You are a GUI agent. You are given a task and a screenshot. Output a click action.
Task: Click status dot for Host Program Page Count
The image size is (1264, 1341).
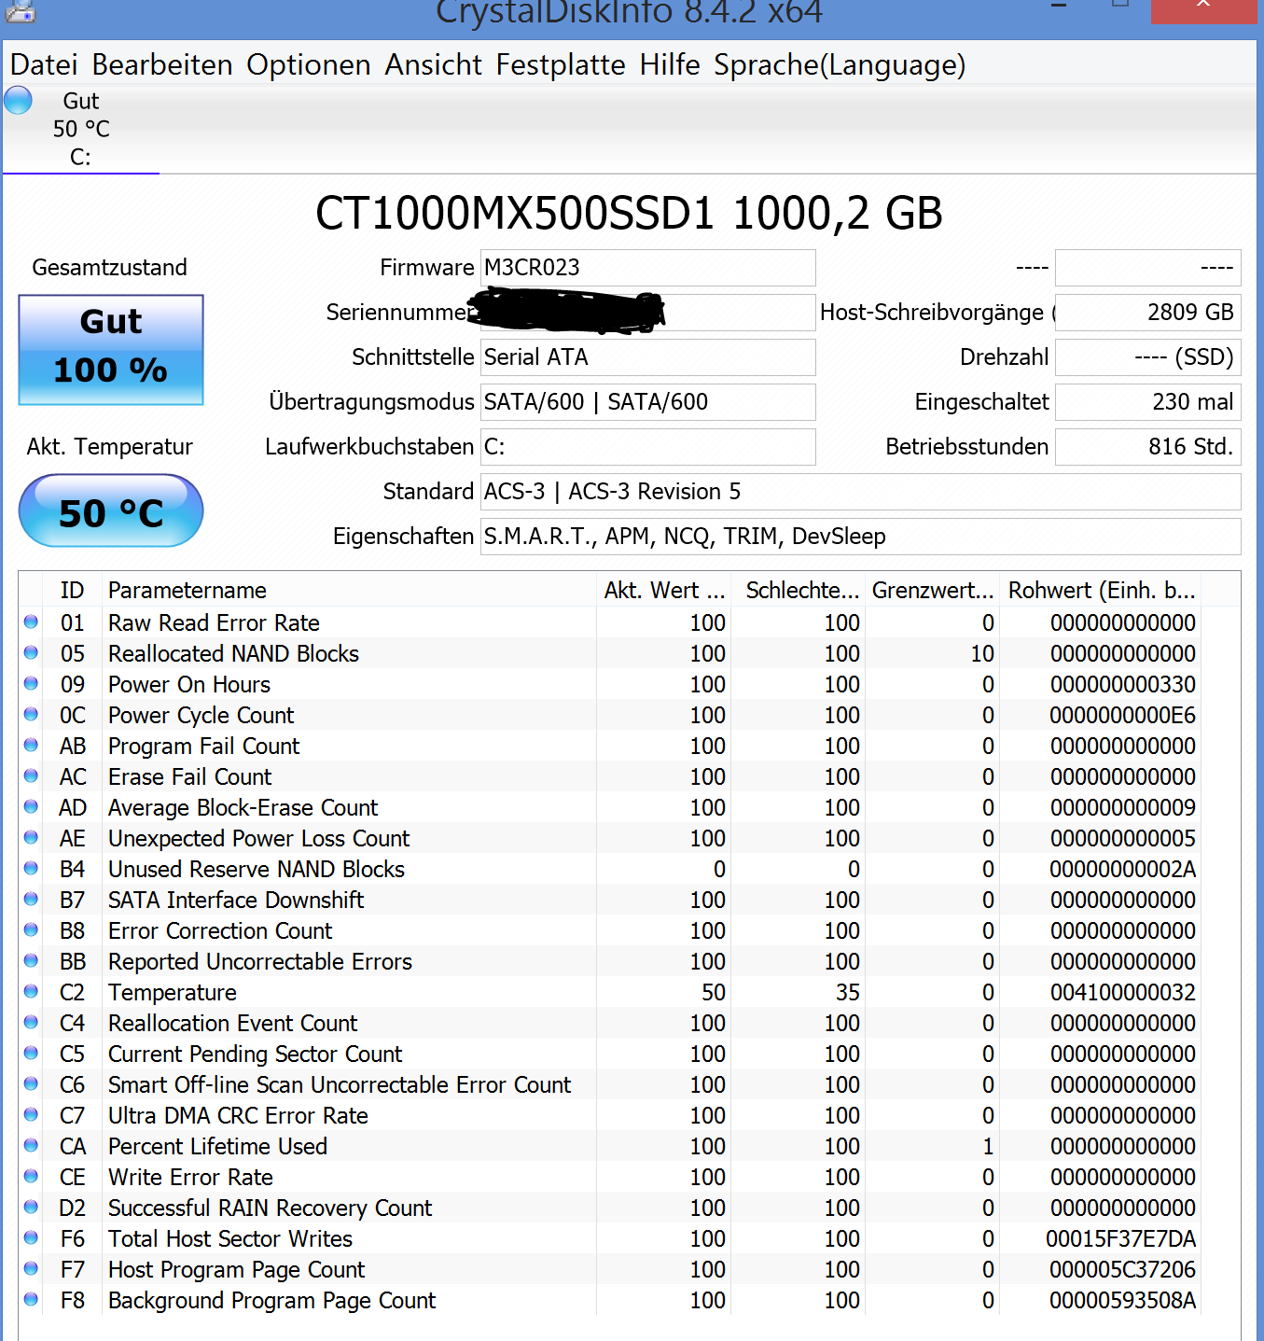click(31, 1268)
